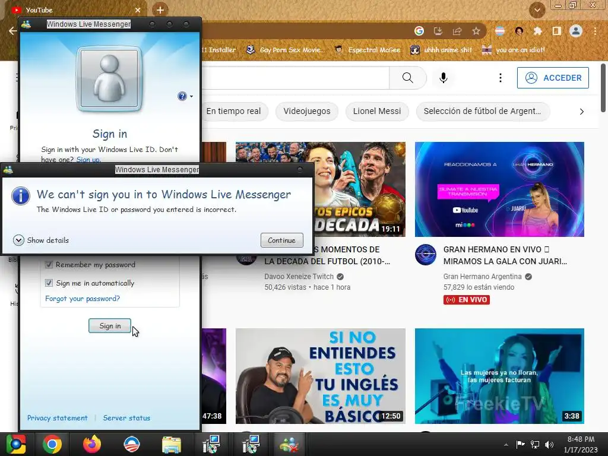Toggle Sign me in automatically checkbox
Image resolution: width=608 pixels, height=456 pixels.
tap(49, 283)
